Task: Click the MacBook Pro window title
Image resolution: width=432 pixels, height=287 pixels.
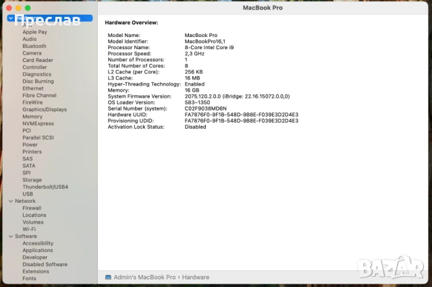Action: [263, 8]
